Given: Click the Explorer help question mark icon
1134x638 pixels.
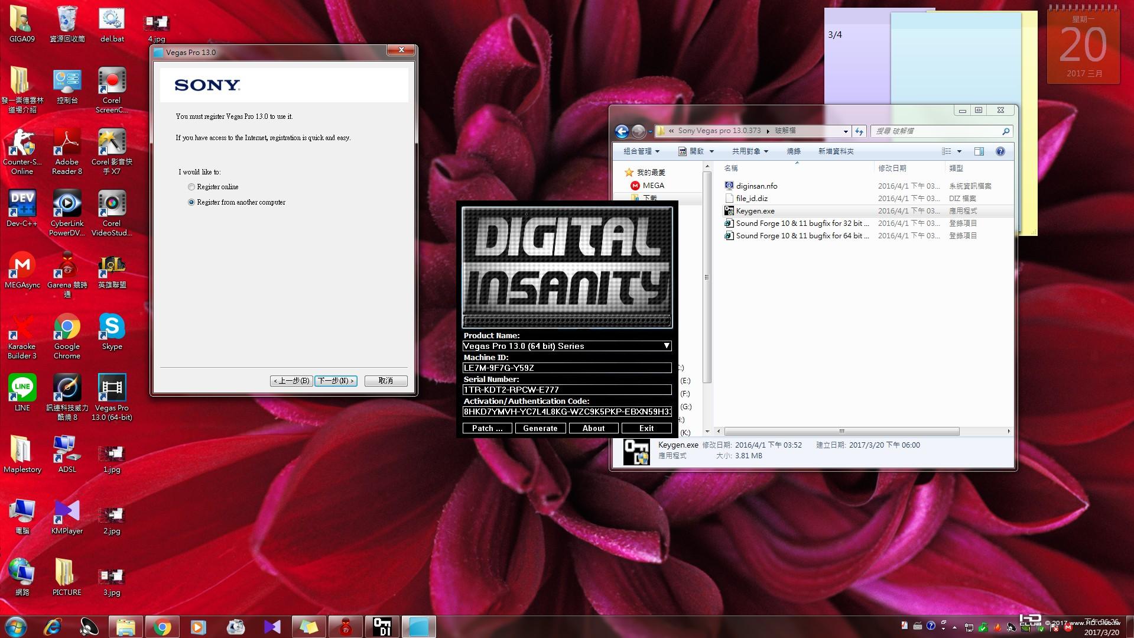Looking at the screenshot, I should click(x=1000, y=151).
